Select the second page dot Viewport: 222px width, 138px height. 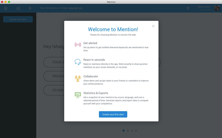pyautogui.click(x=128, y=131)
